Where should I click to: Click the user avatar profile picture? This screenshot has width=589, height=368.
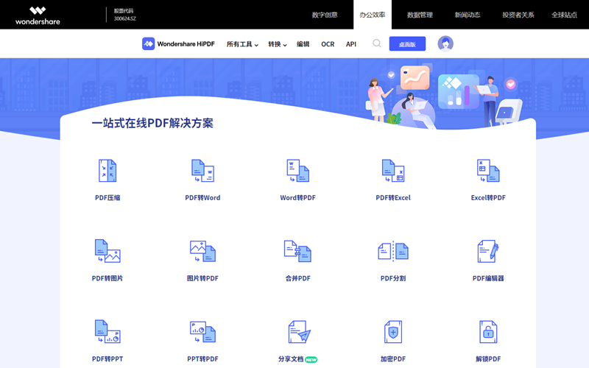point(445,43)
